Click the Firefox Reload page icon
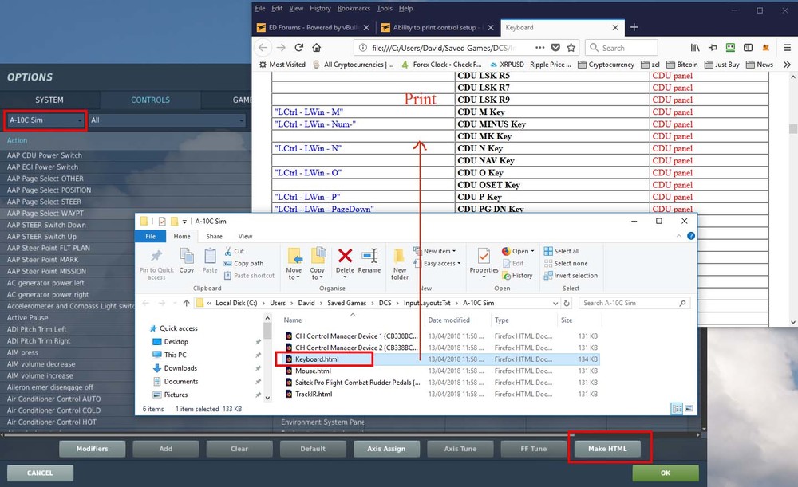Screen dimensions: 798x487 tap(298, 47)
